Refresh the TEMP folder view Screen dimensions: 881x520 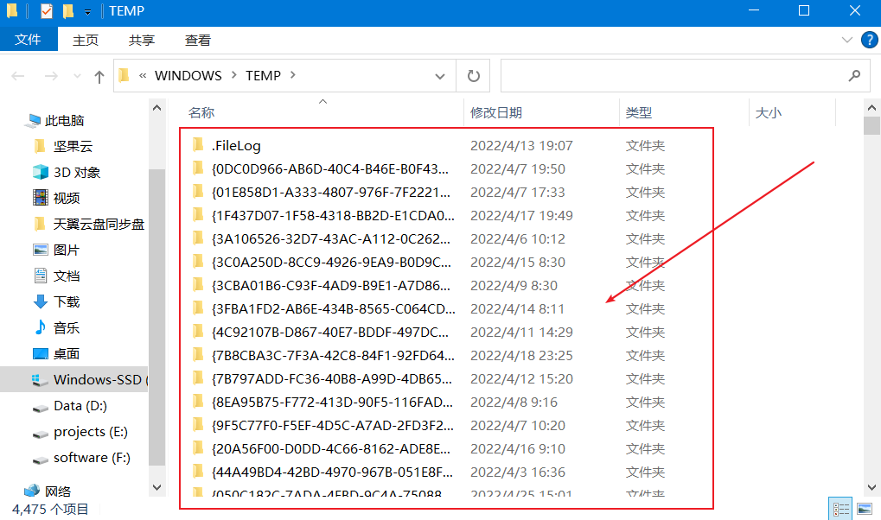473,76
